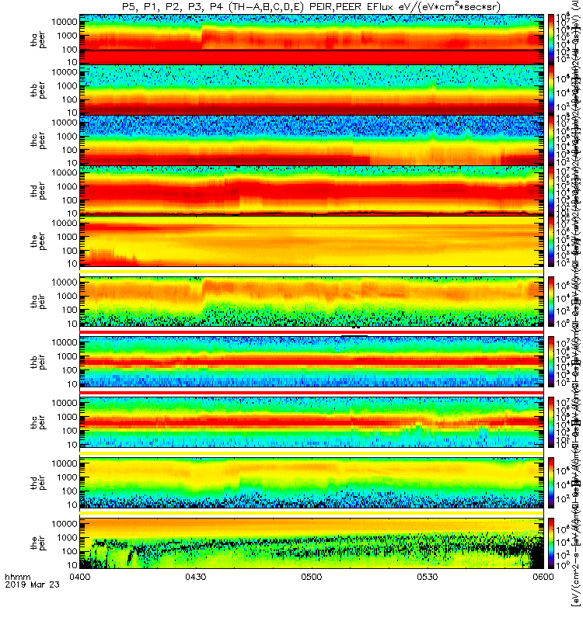Select the 'thb peir' panel label
The width and height of the screenshot is (583, 621).
pos(38,362)
